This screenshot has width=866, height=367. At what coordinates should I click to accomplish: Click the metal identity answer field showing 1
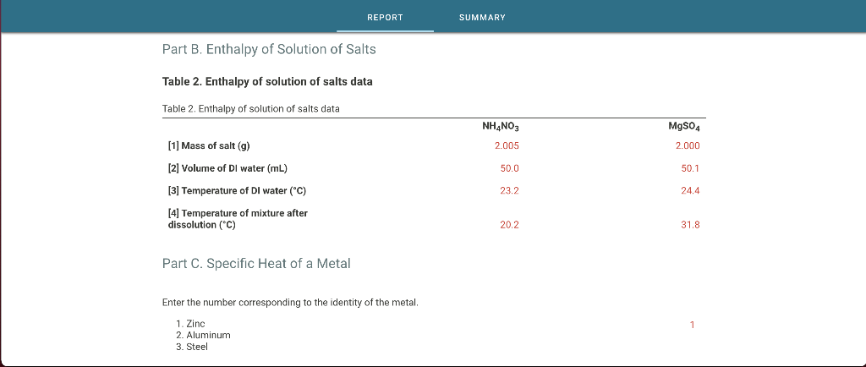click(692, 325)
